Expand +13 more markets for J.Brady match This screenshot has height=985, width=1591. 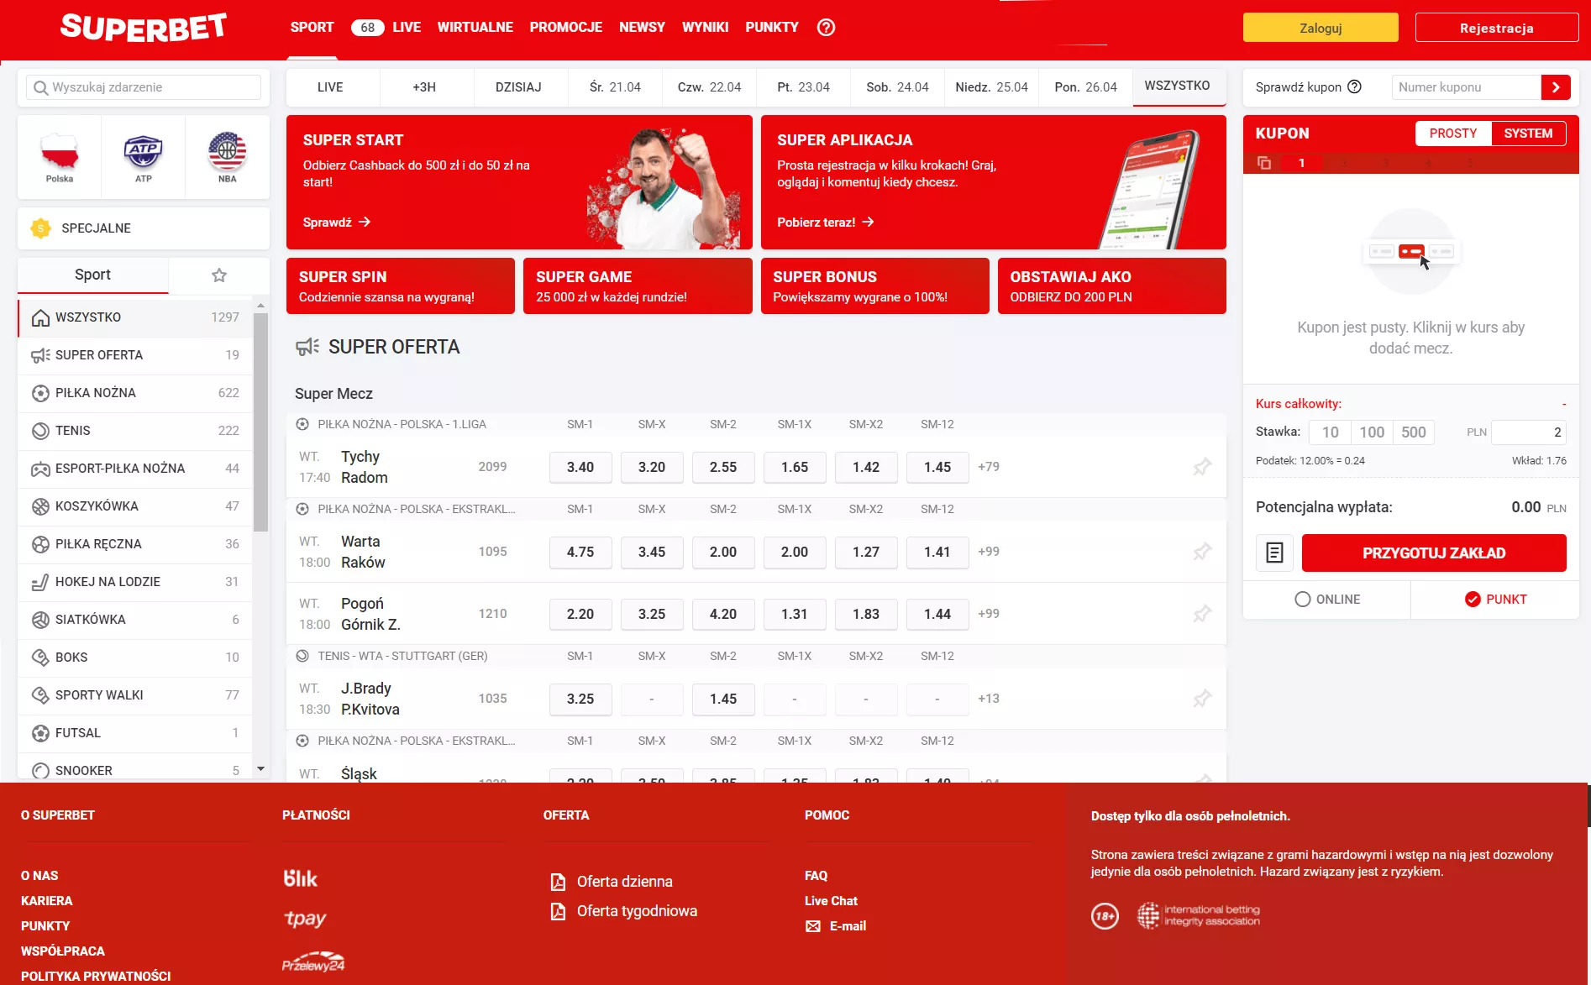pyautogui.click(x=989, y=699)
